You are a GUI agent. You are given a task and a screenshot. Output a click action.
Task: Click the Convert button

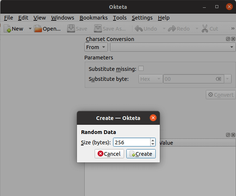click(221, 95)
